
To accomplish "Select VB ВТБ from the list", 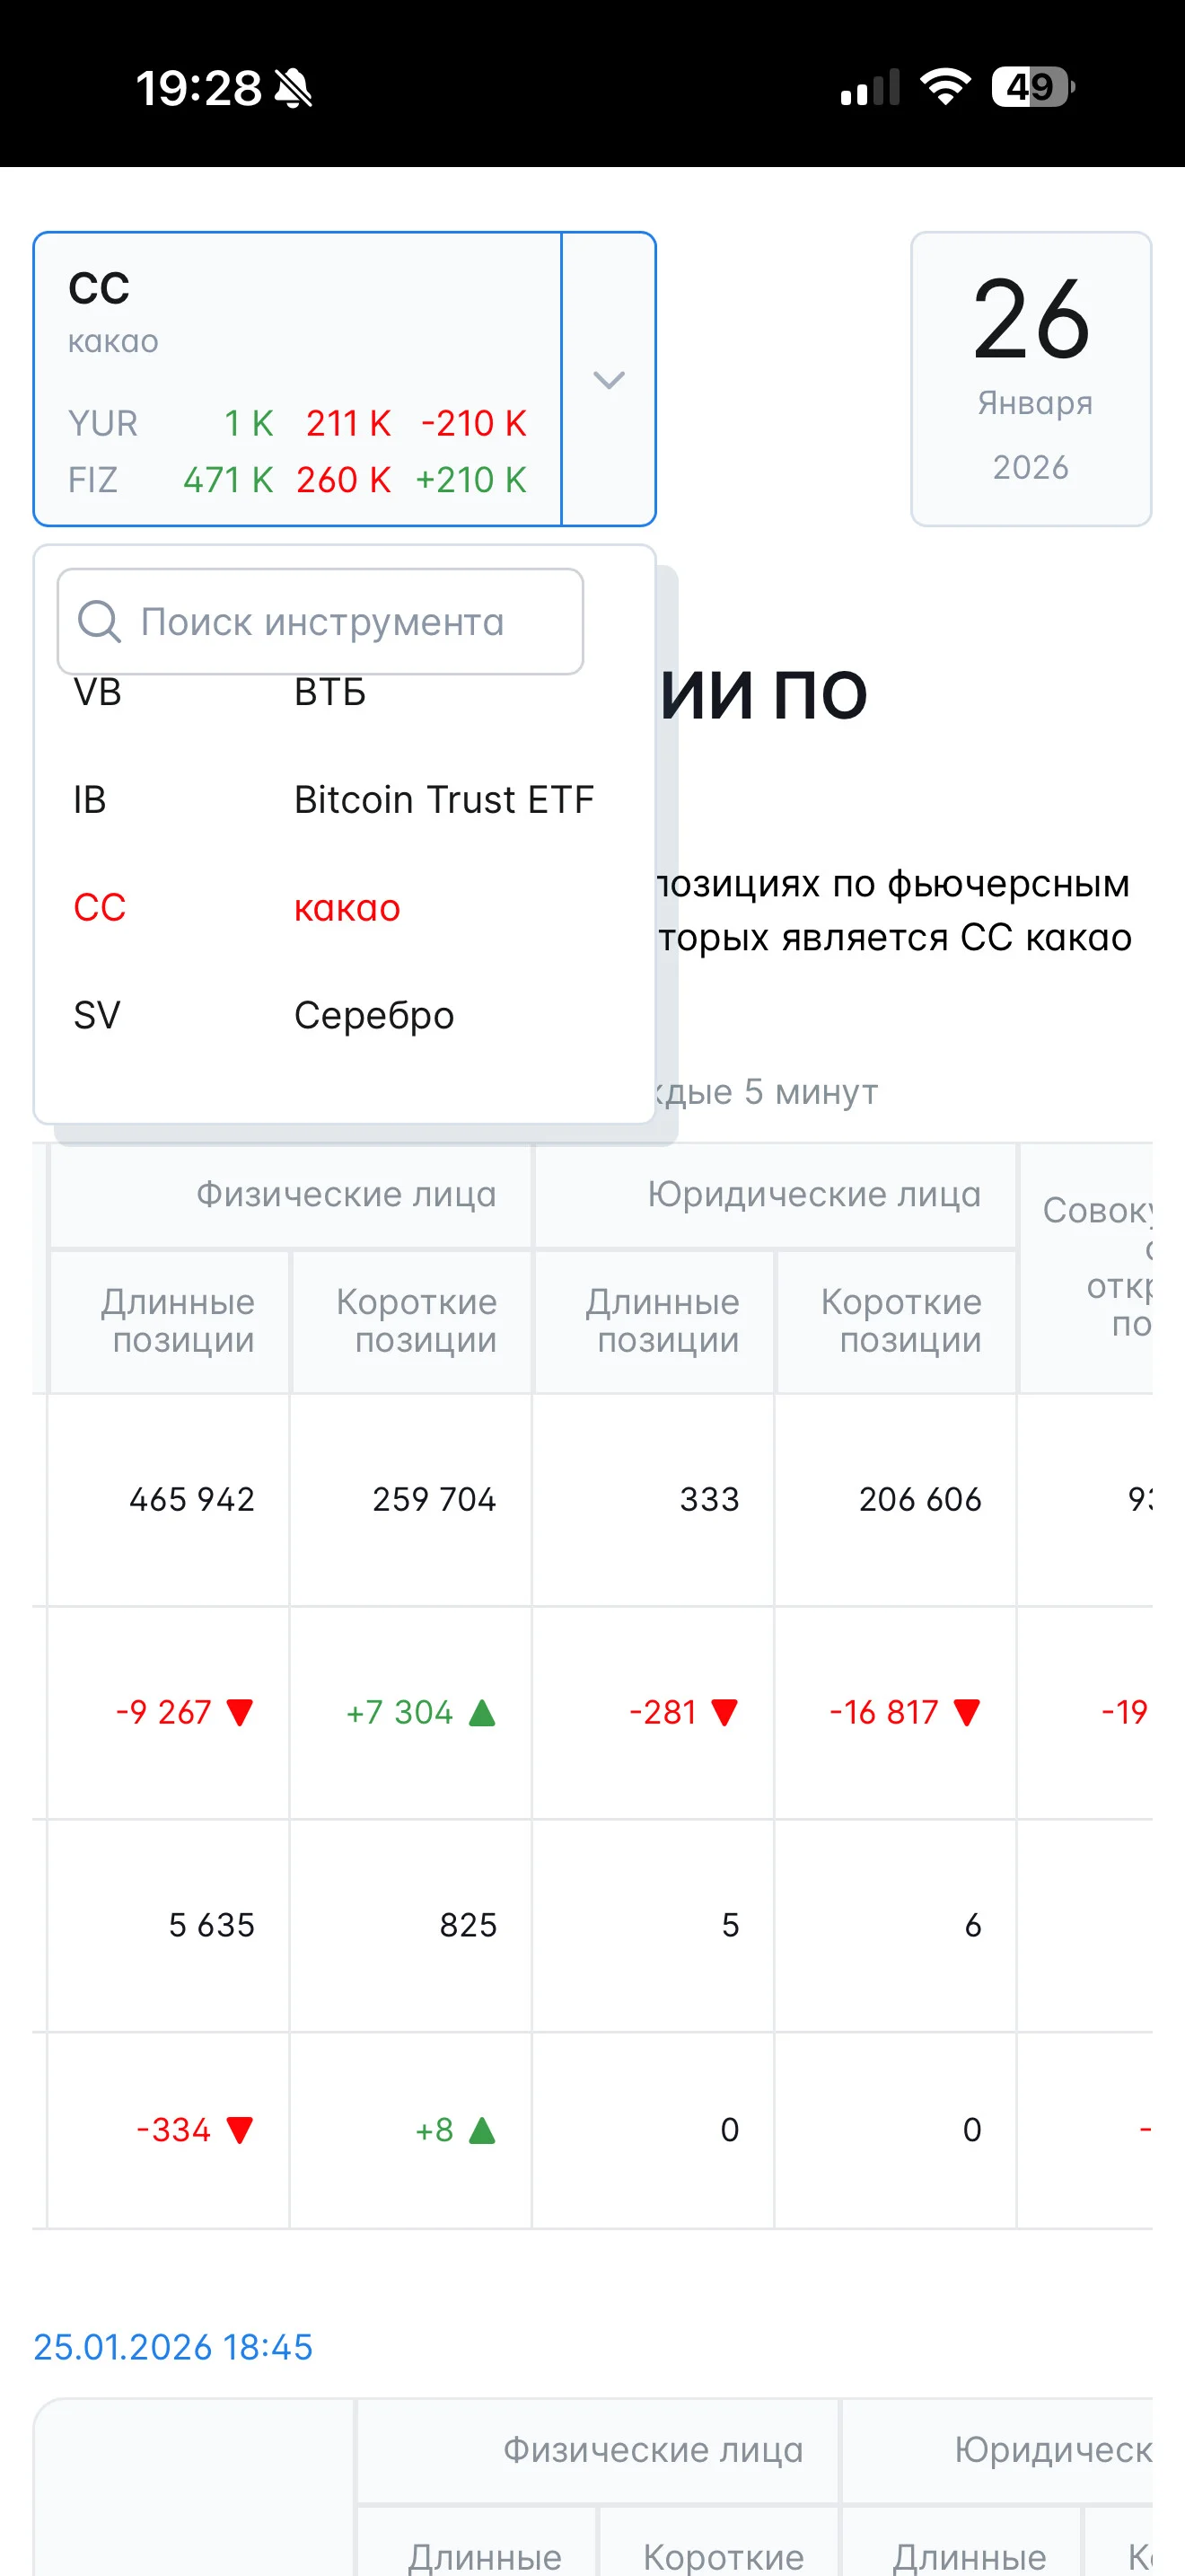I will coord(343,692).
